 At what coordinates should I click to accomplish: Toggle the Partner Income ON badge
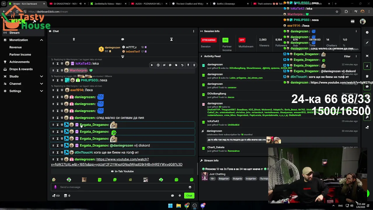click(x=225, y=40)
